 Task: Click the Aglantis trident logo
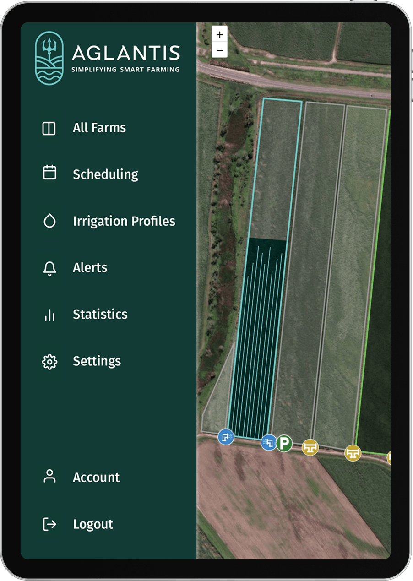coord(49,58)
